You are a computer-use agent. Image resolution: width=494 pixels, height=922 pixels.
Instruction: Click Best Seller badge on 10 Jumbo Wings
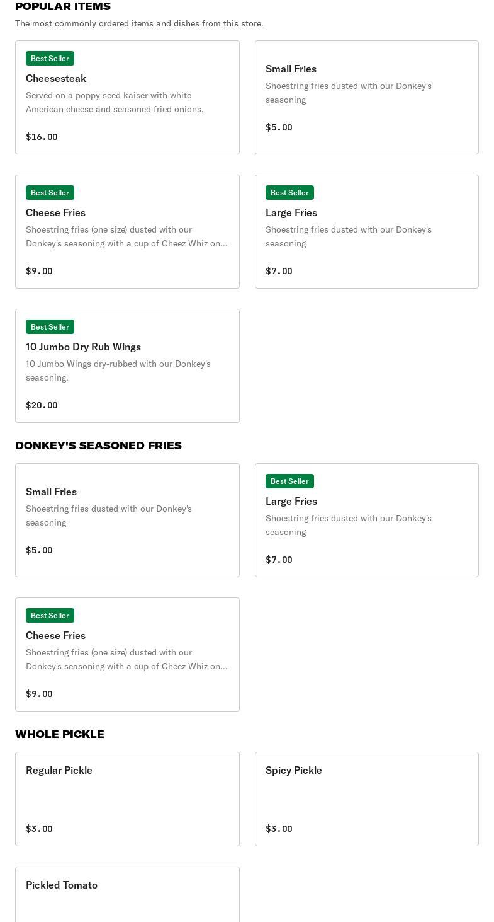50,326
